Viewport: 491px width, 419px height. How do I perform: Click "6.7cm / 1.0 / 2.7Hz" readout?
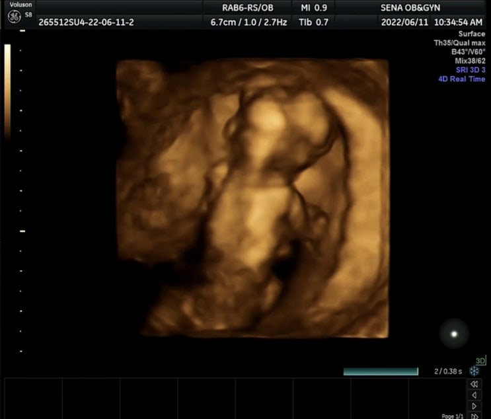[248, 22]
